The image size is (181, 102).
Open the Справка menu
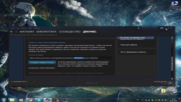pyautogui.click(x=37, y=28)
